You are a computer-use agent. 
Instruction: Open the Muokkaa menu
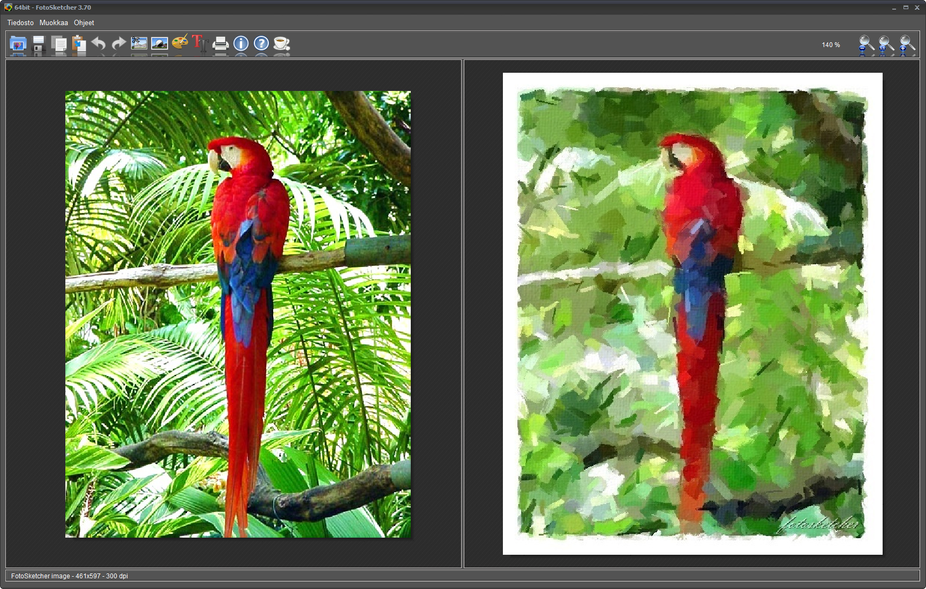54,23
